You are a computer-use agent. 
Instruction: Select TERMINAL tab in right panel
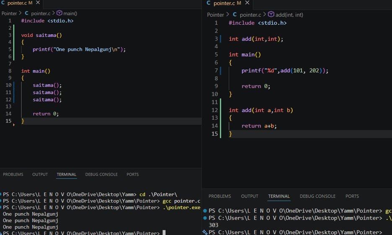point(279,196)
